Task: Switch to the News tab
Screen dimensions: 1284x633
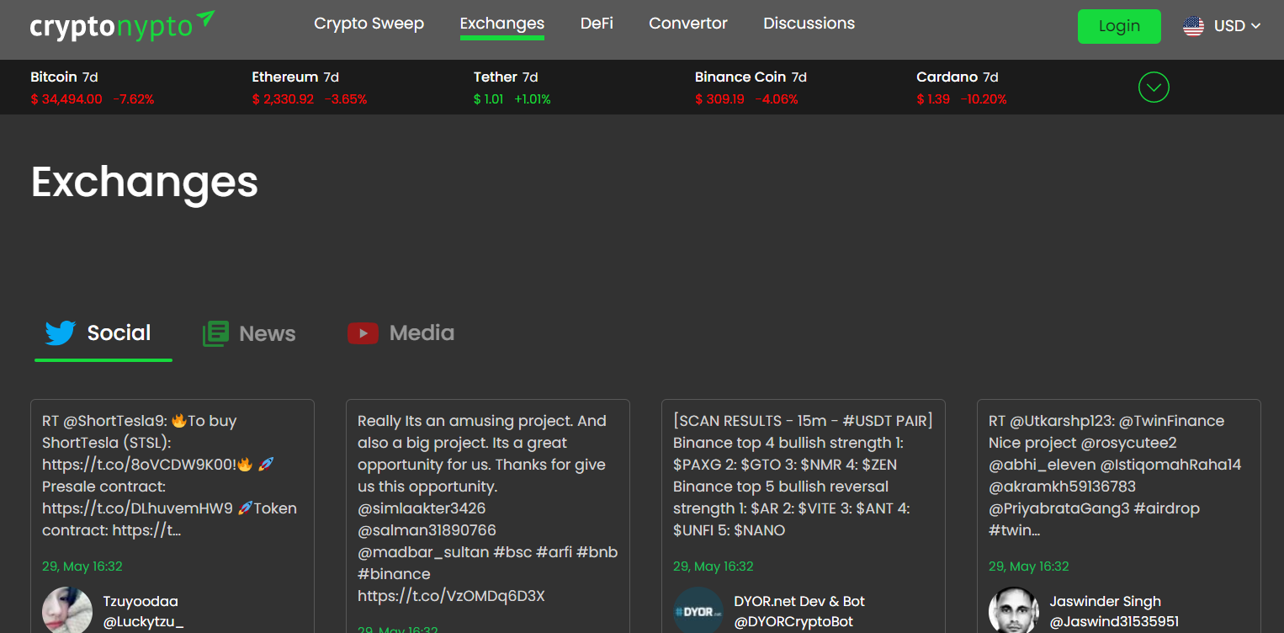Action: tap(249, 334)
